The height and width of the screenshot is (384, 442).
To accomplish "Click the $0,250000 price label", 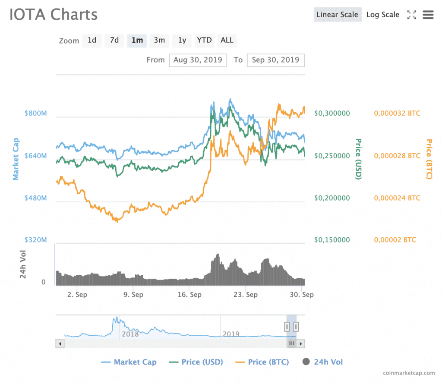I will [x=332, y=156].
